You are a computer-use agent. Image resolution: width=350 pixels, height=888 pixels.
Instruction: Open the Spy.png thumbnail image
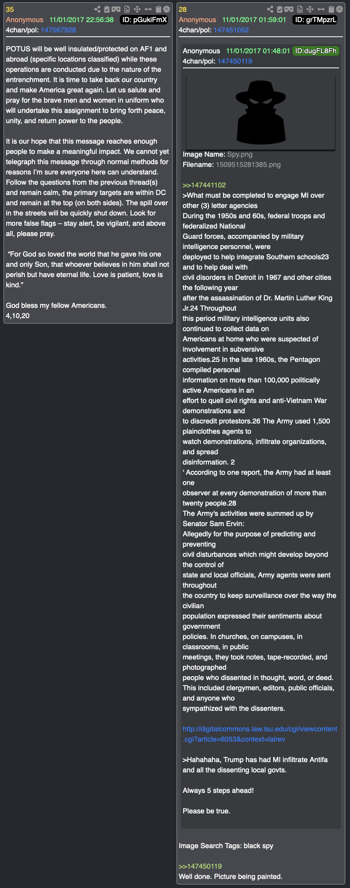click(261, 113)
